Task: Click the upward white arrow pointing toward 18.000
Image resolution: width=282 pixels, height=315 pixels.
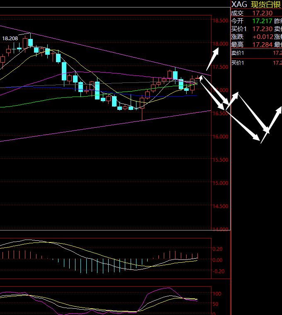Action: point(212,60)
